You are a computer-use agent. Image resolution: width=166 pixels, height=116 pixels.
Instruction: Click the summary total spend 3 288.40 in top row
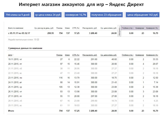[x=93, y=33]
